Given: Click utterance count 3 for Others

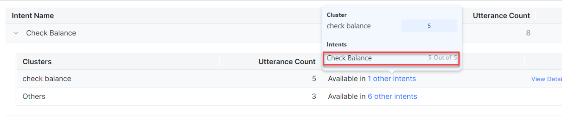Looking at the screenshot, I should click(x=314, y=97).
